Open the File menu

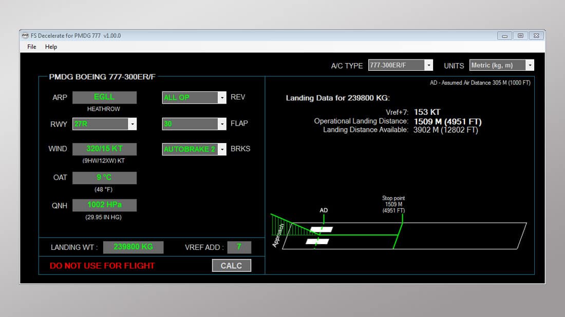32,47
